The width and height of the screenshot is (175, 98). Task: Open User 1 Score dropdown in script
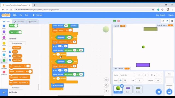[64, 42]
